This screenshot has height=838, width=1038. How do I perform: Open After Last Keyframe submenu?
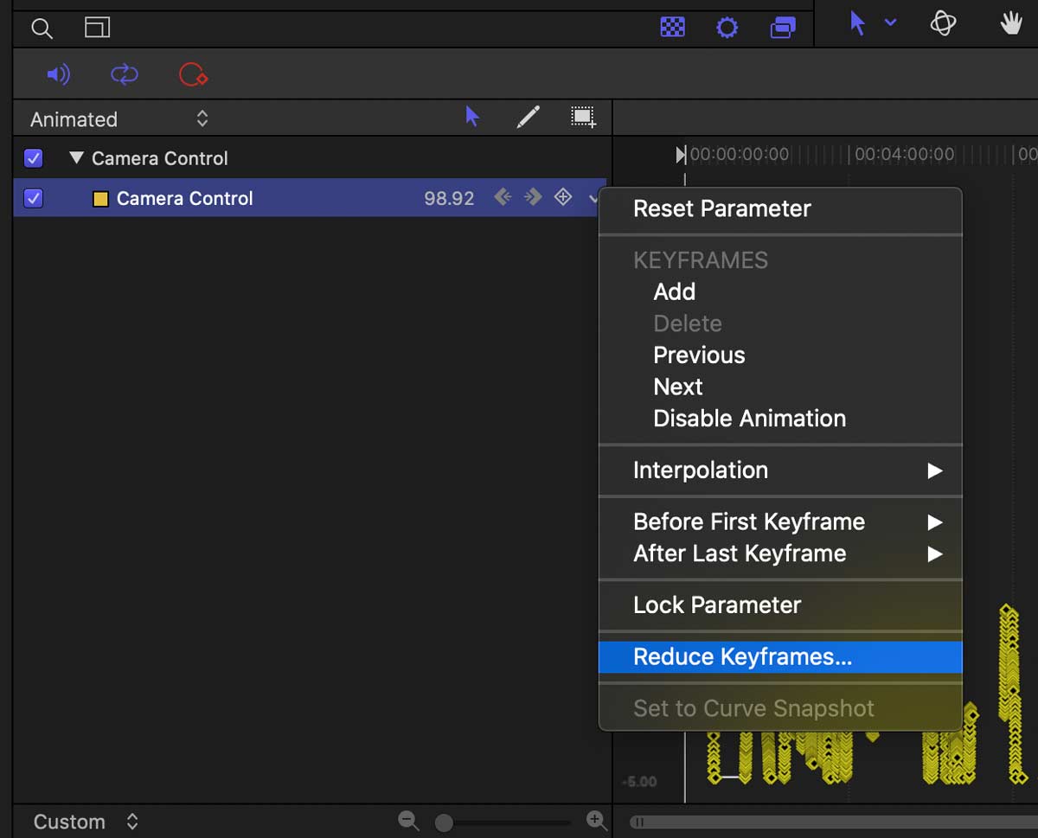pos(780,553)
